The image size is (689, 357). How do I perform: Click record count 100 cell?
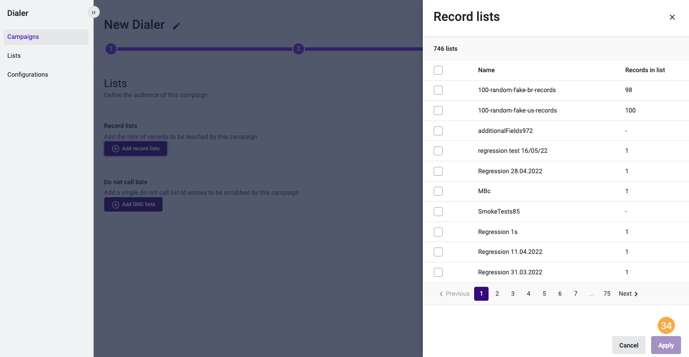pos(631,111)
